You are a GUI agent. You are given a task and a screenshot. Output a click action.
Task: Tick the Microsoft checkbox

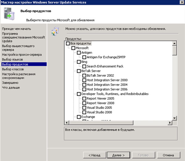(73, 48)
